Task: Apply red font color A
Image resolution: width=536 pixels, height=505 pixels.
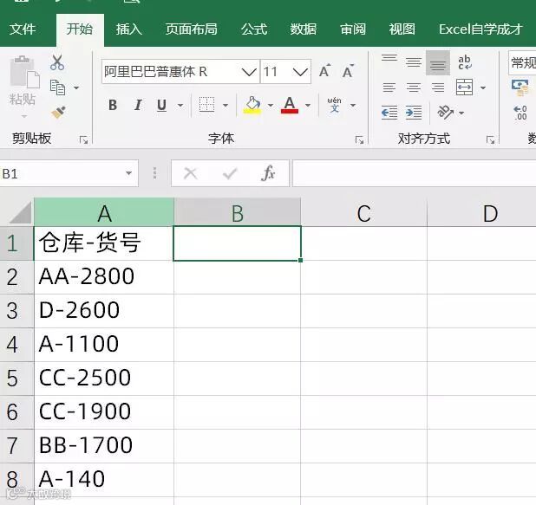Action: [290, 105]
